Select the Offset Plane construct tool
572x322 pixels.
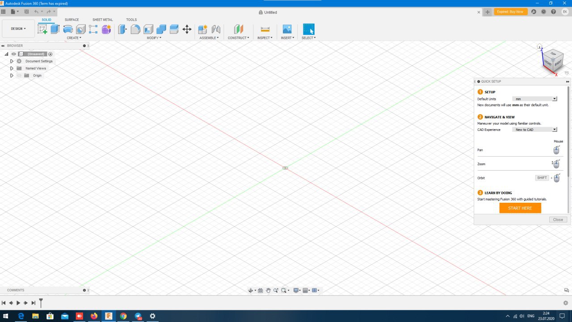239,29
